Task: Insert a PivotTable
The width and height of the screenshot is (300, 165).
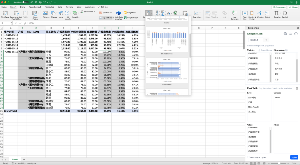Action: pos(5,14)
